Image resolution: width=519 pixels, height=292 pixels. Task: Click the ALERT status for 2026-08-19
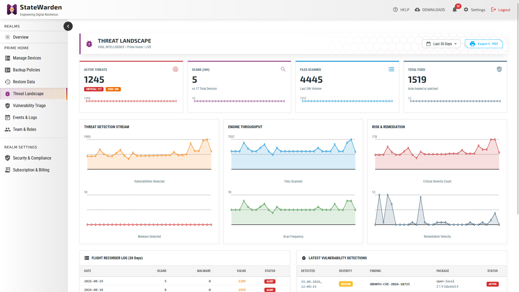click(x=270, y=281)
